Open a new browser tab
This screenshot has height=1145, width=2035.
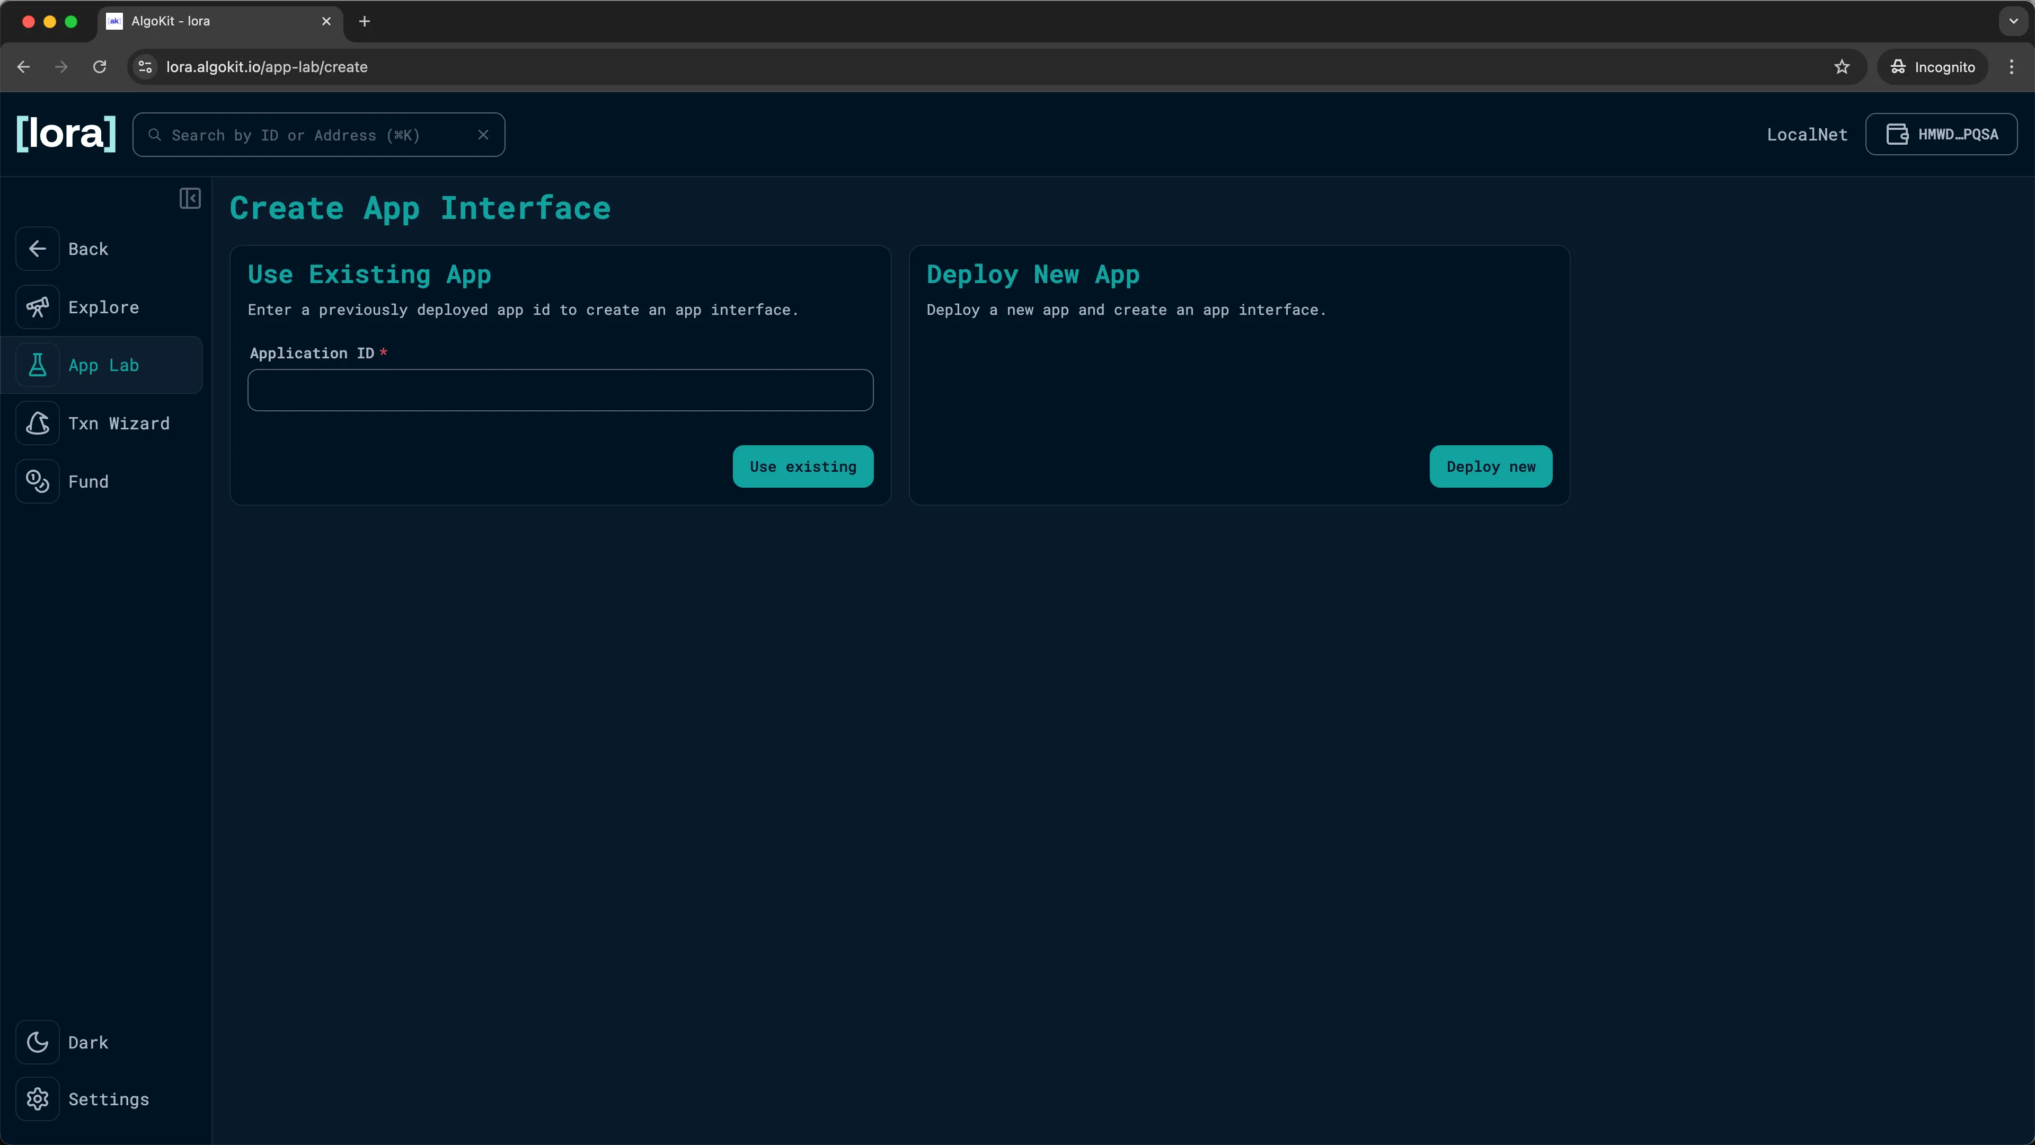point(364,21)
